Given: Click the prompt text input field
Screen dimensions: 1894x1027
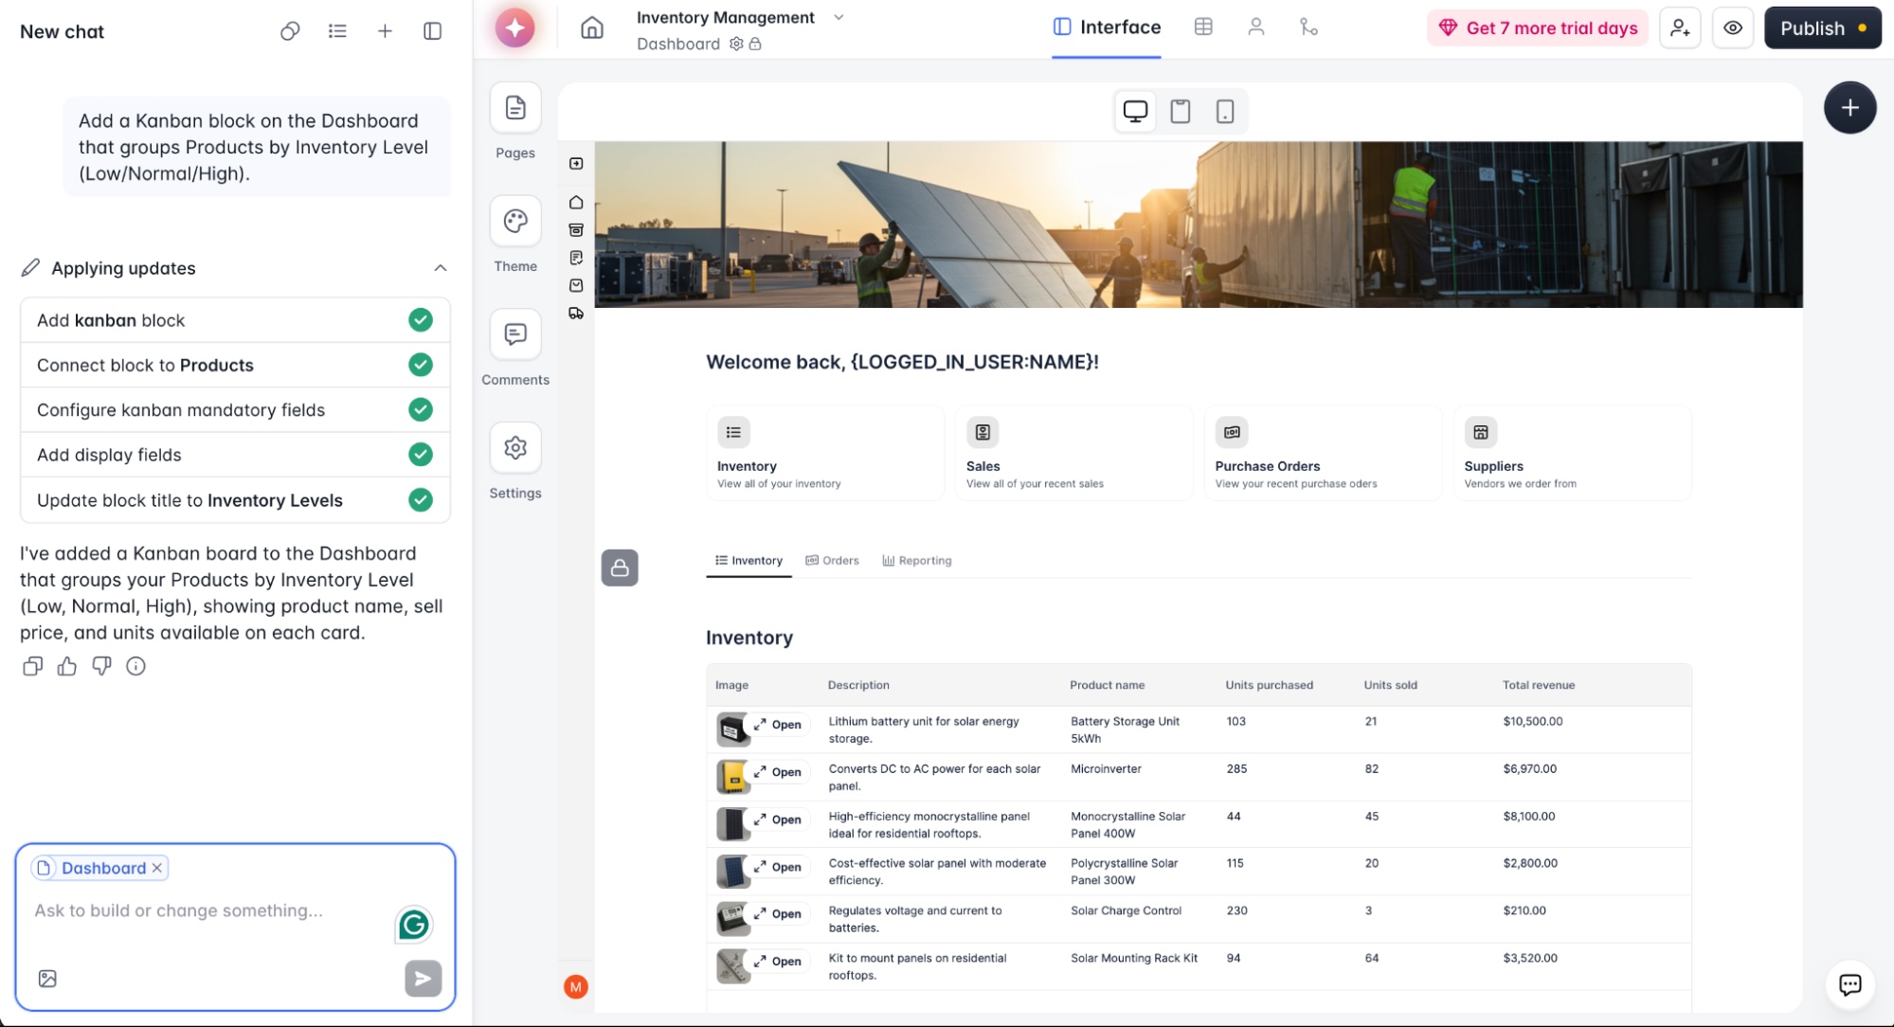Looking at the screenshot, I should tap(208, 911).
